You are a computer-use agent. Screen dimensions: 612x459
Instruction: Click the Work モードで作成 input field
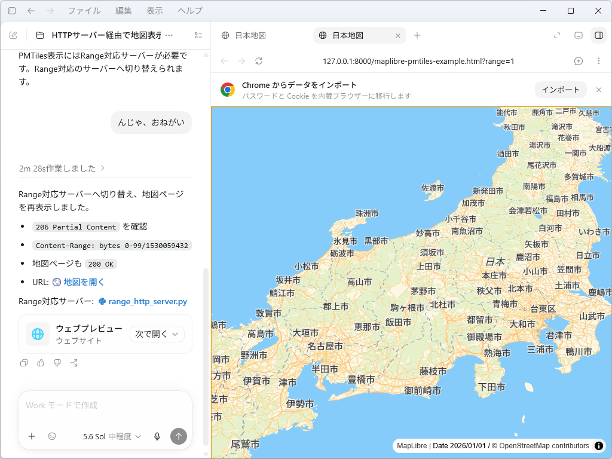click(105, 406)
